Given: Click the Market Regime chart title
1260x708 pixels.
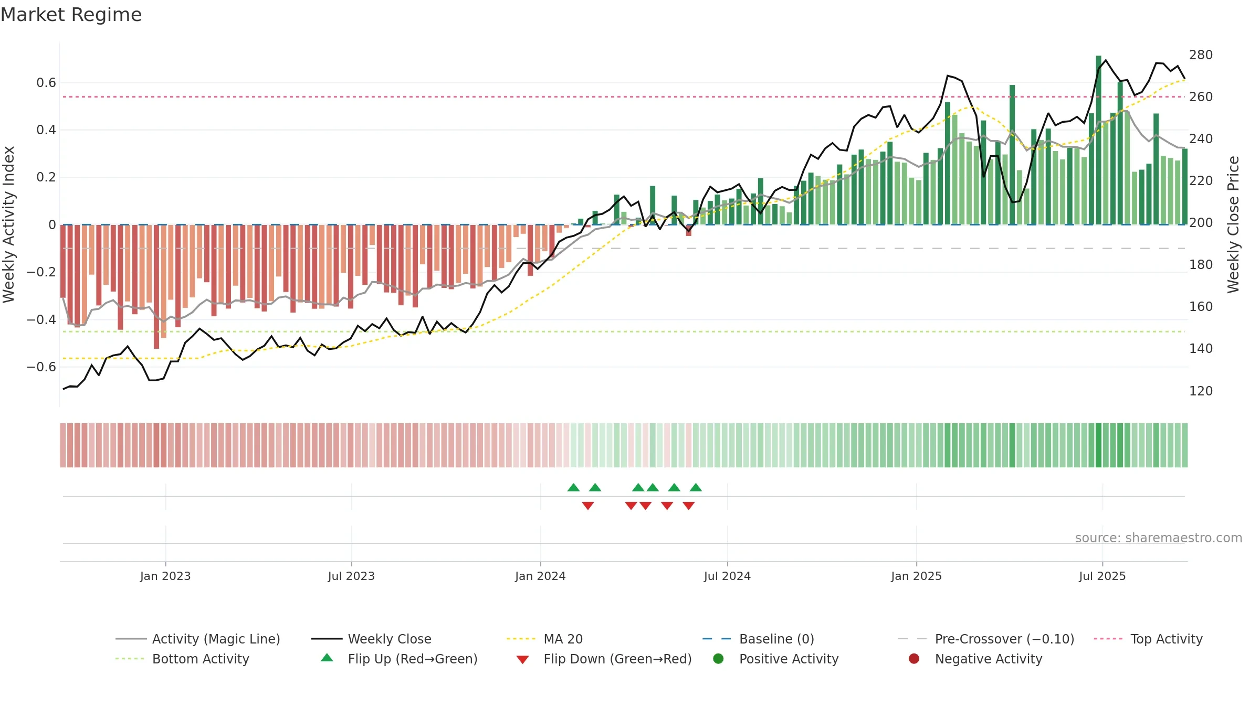Looking at the screenshot, I should 71,15.
